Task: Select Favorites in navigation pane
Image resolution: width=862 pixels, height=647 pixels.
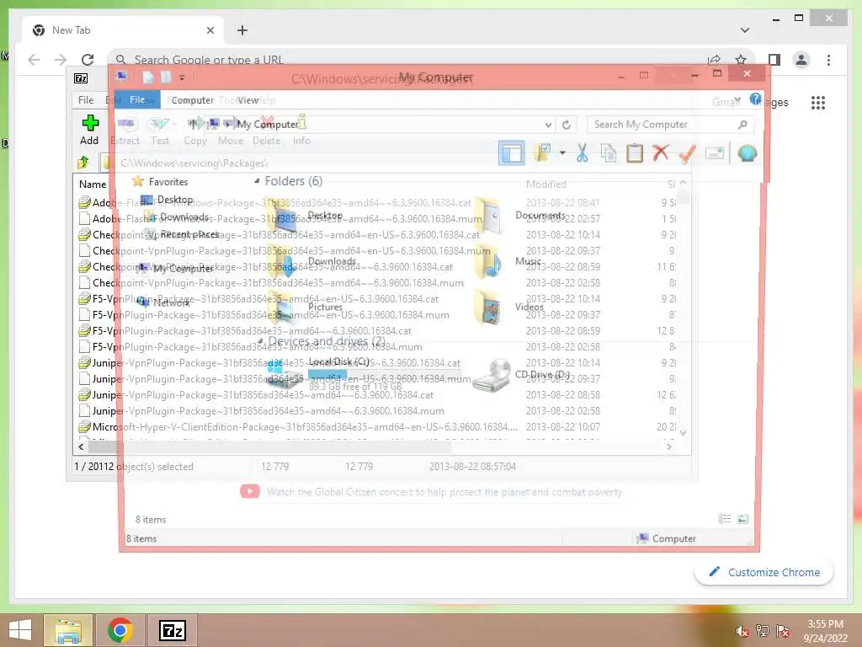Action: tap(168, 182)
